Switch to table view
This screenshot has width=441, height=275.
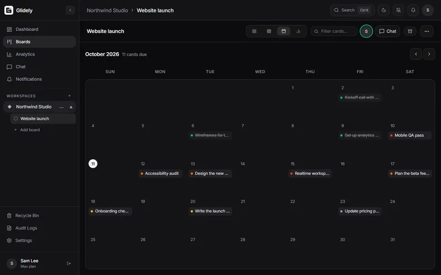[269, 31]
